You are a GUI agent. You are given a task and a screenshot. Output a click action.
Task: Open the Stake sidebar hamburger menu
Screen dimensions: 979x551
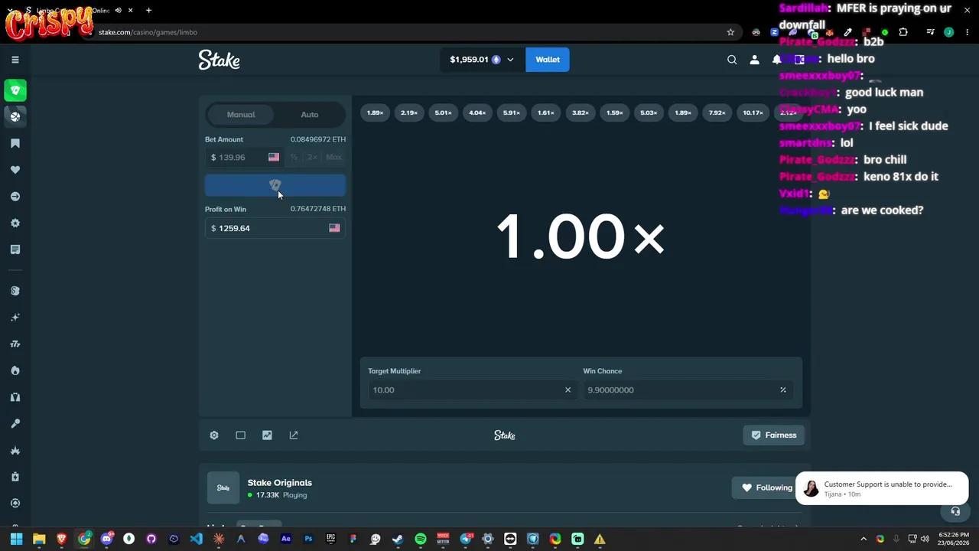[15, 60]
